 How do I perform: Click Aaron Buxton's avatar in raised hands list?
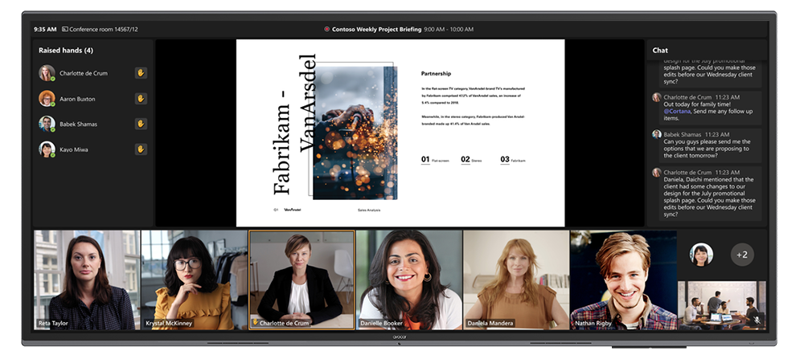(x=47, y=98)
